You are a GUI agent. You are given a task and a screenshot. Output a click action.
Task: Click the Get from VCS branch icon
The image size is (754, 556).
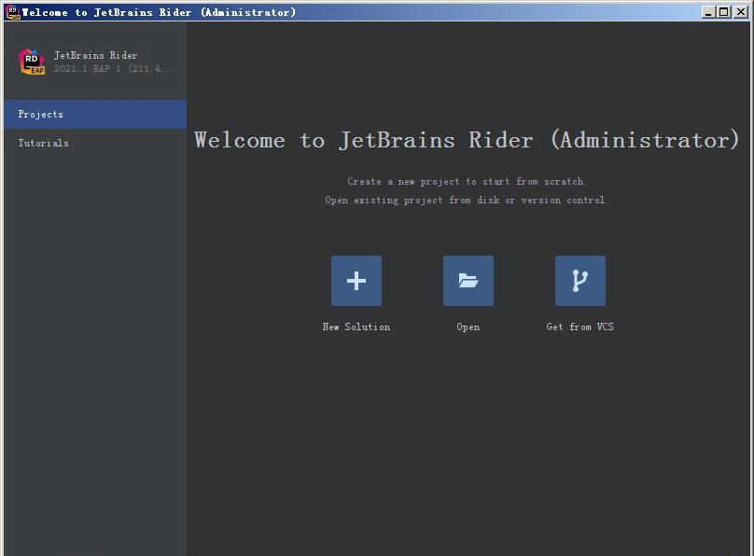(x=580, y=281)
